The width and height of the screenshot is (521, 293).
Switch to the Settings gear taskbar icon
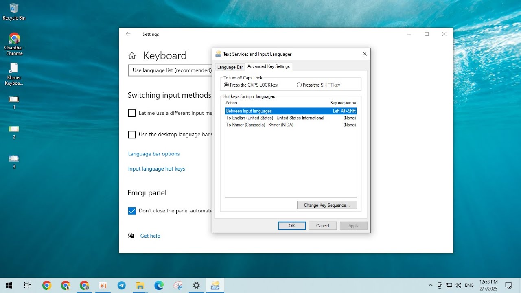197,285
